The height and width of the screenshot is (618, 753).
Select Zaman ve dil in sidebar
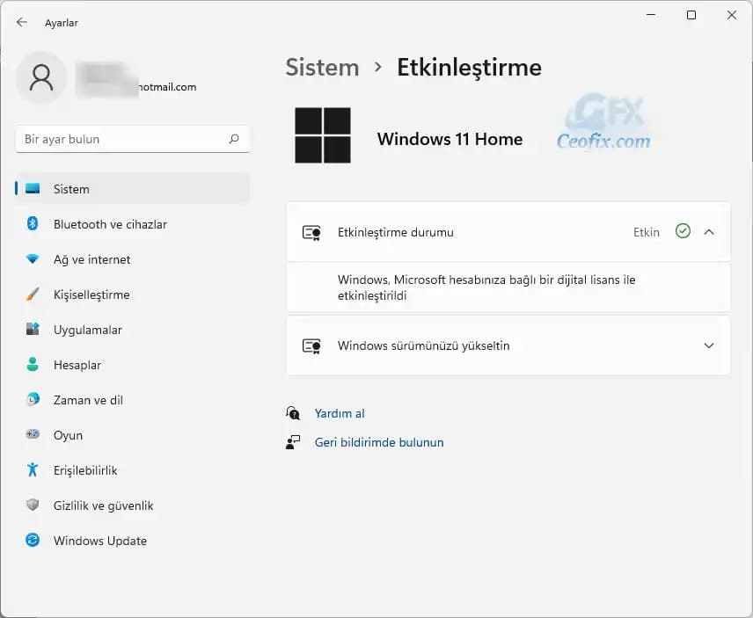click(88, 400)
